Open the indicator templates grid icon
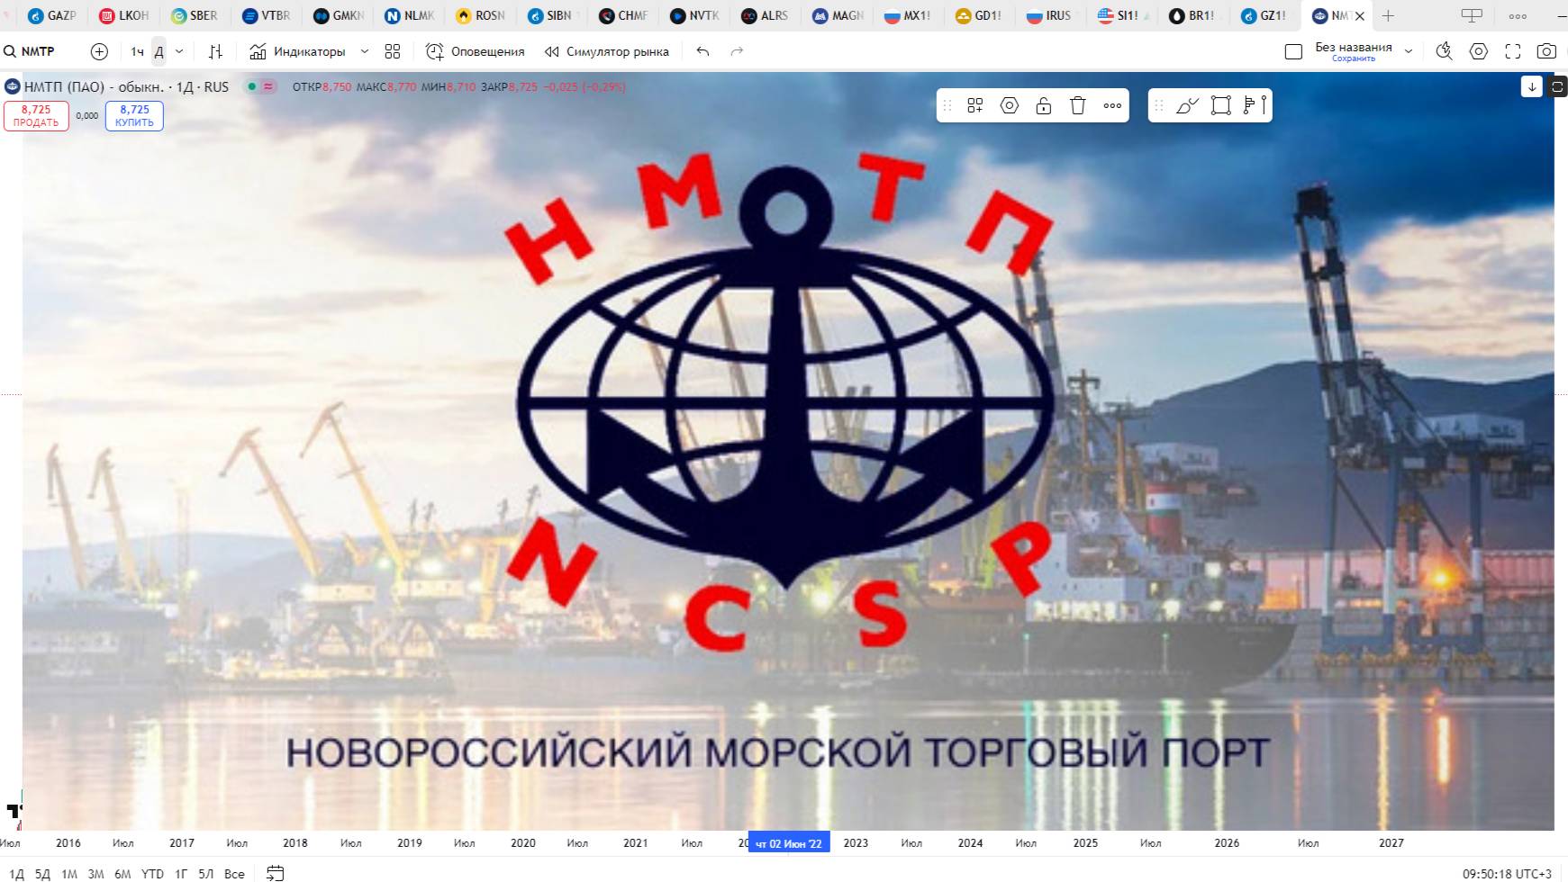 (x=393, y=51)
